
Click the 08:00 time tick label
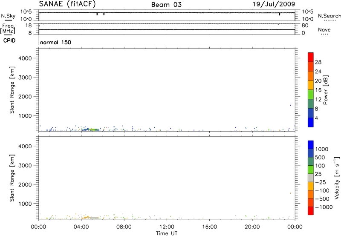click(x=124, y=227)
